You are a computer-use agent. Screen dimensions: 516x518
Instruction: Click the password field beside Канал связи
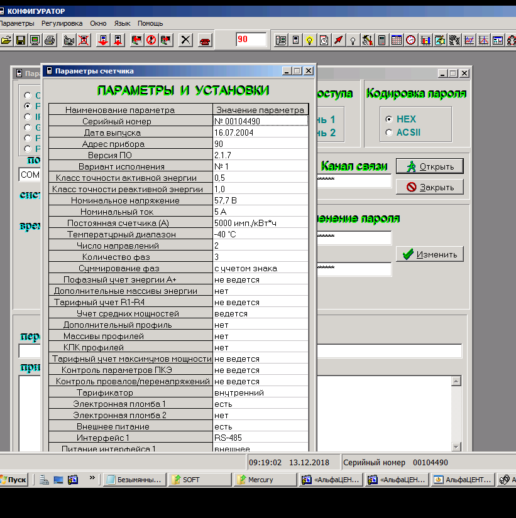click(x=354, y=181)
